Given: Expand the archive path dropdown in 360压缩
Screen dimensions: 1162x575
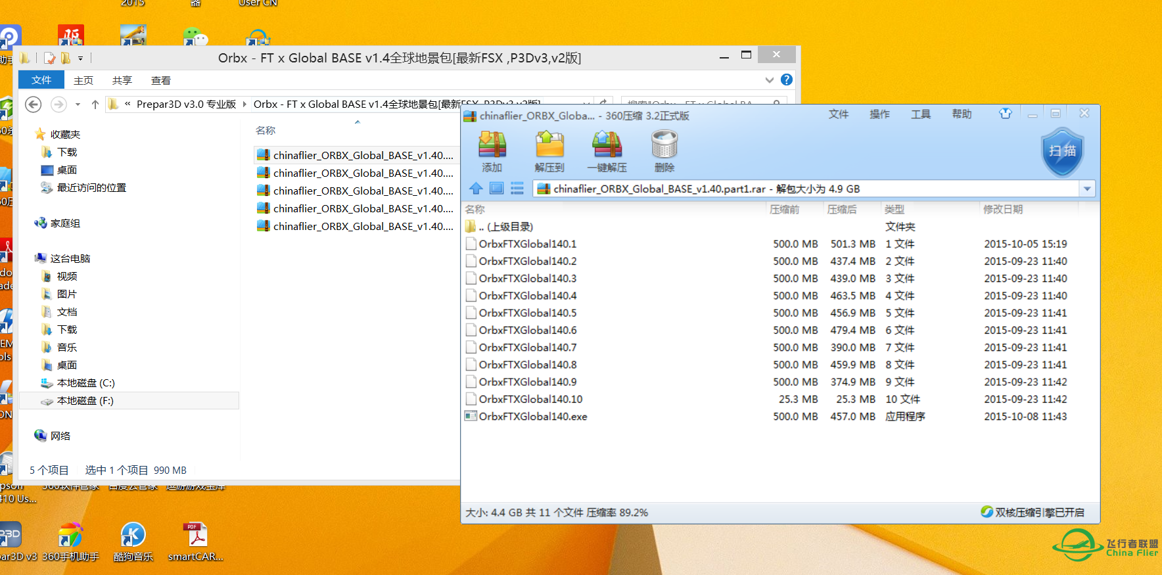Looking at the screenshot, I should click(x=1087, y=189).
